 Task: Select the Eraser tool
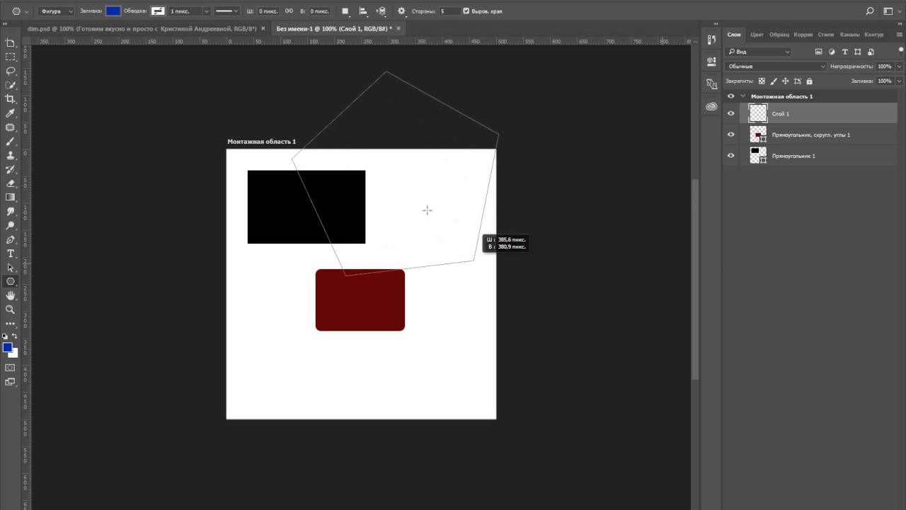[x=11, y=183]
